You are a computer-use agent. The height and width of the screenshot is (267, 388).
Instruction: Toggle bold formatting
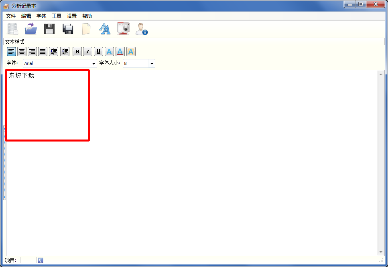77,51
